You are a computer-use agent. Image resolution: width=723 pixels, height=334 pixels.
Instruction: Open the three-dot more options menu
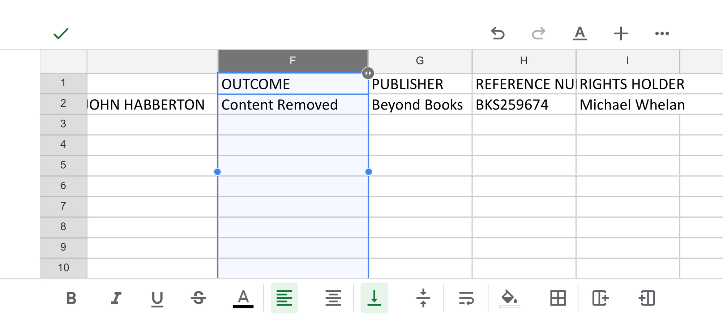click(x=662, y=34)
